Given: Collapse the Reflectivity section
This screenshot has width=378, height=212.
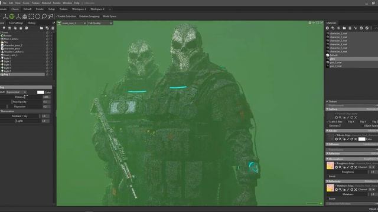Looking at the screenshot, I should (327, 181).
